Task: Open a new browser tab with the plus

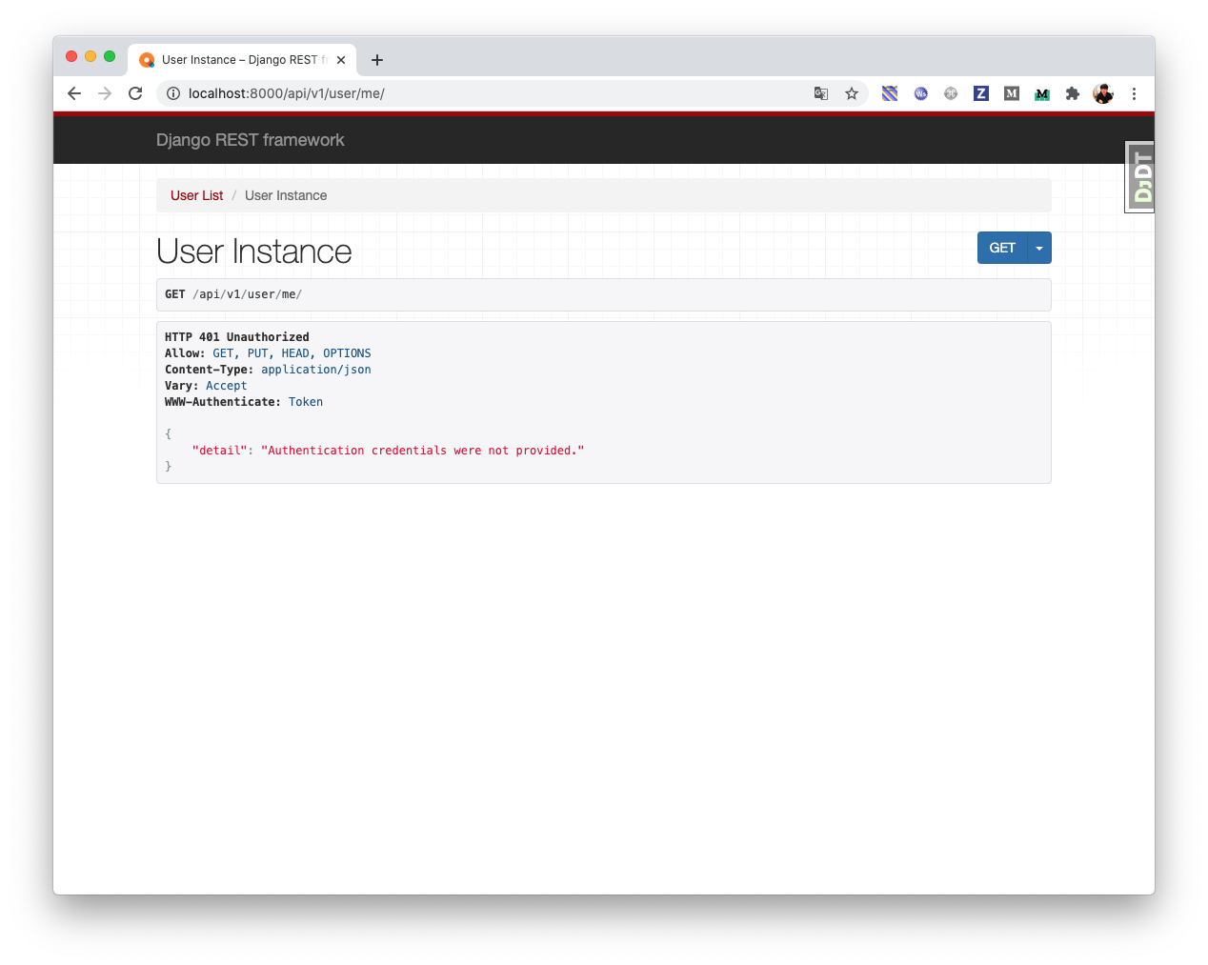Action: pos(377,60)
